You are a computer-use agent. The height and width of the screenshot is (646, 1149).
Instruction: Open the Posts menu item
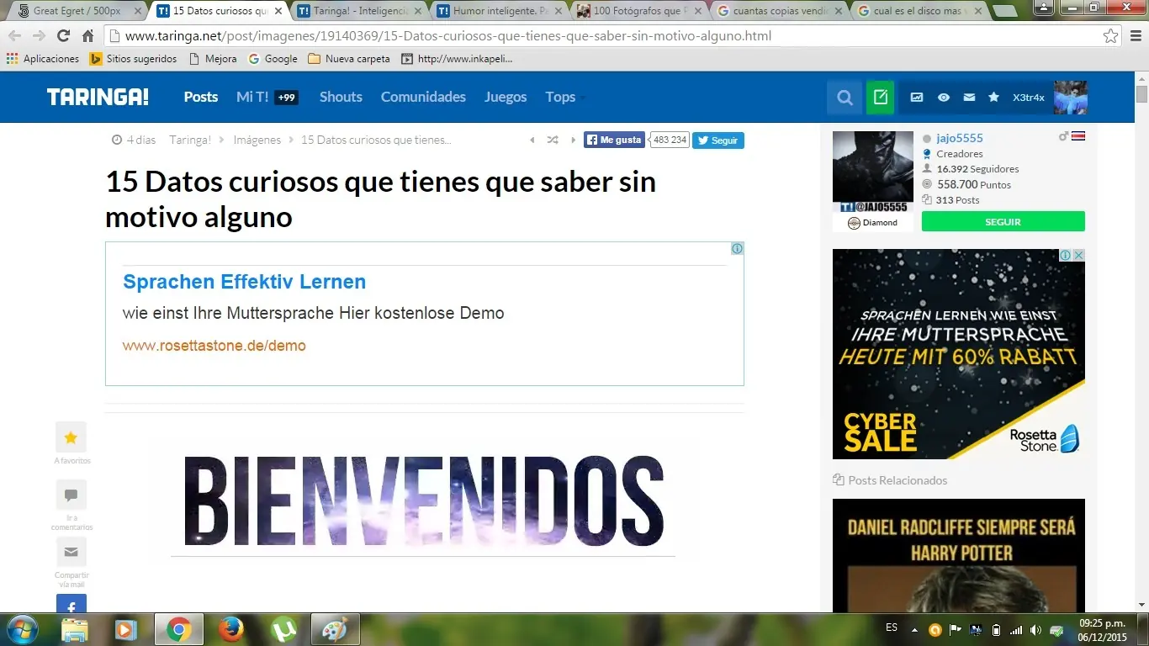[x=201, y=97]
